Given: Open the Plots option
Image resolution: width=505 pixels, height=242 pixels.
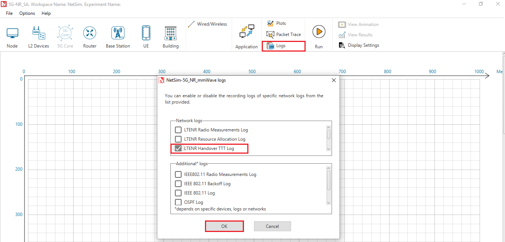Looking at the screenshot, I should tap(277, 23).
